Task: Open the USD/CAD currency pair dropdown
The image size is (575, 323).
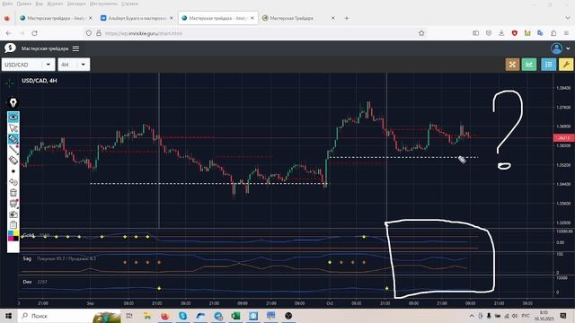Action: coord(28,65)
